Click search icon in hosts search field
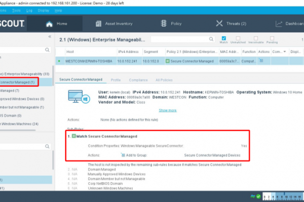This screenshot has height=202, width=304. (211, 39)
